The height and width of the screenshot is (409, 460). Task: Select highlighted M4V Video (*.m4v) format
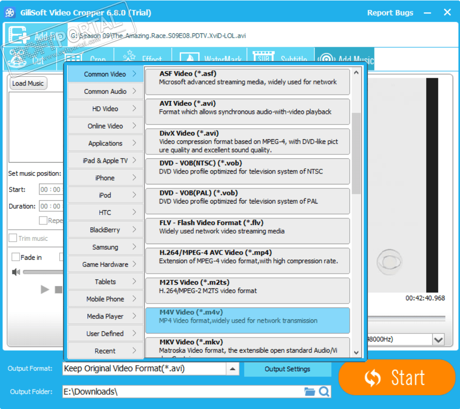[x=248, y=320]
